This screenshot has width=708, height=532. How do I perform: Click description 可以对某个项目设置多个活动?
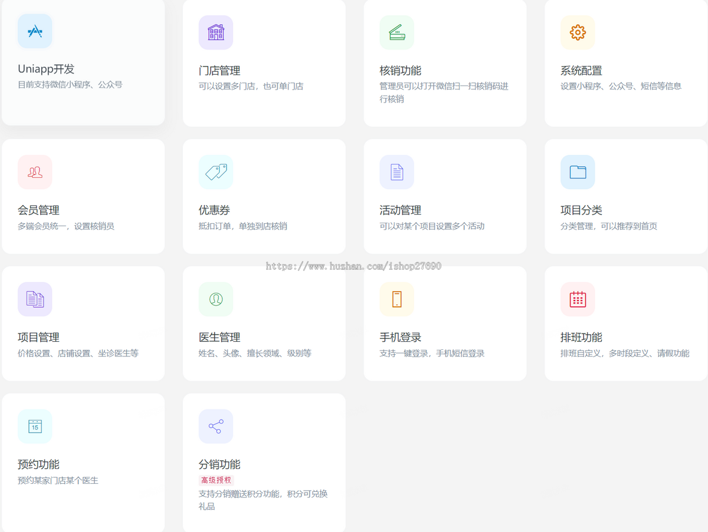432,226
